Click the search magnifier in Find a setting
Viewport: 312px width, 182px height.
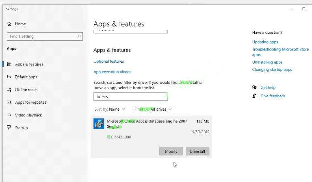pos(79,36)
